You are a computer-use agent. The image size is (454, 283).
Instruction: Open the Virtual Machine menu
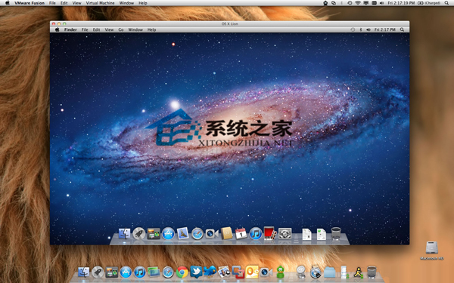pyautogui.click(x=100, y=3)
